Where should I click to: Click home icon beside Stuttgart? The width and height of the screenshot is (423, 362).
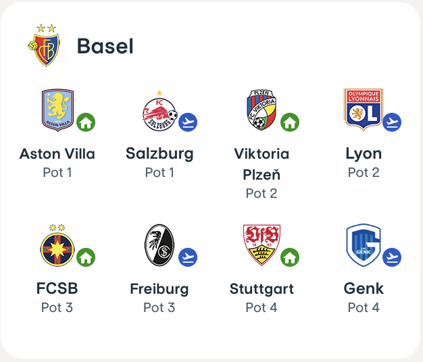[290, 257]
